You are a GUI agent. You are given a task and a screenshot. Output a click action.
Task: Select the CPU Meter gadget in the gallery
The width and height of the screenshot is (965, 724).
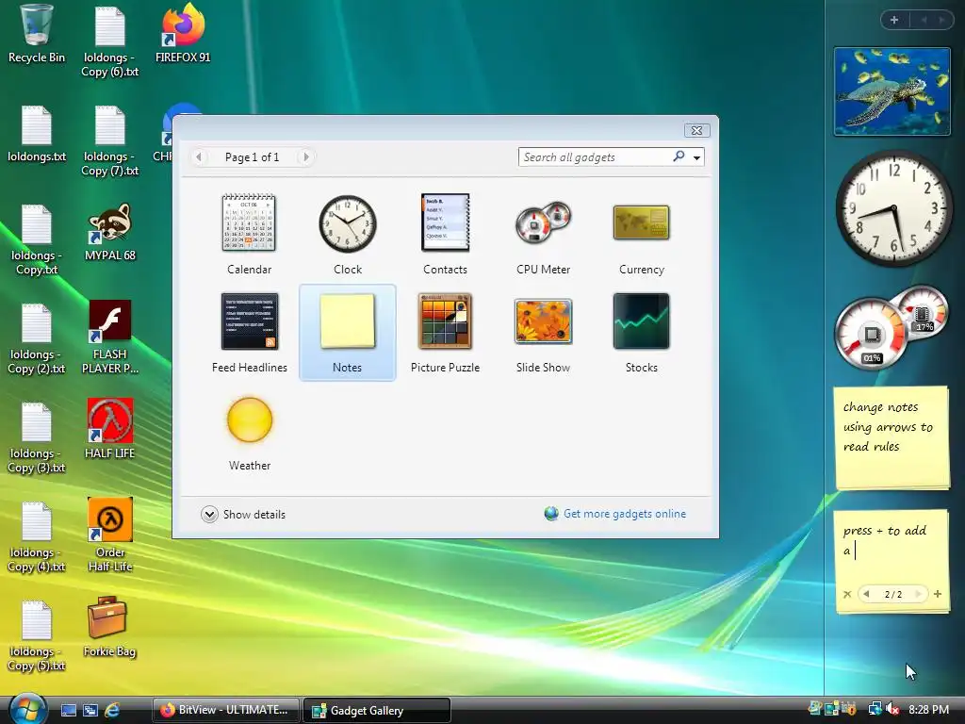(543, 234)
